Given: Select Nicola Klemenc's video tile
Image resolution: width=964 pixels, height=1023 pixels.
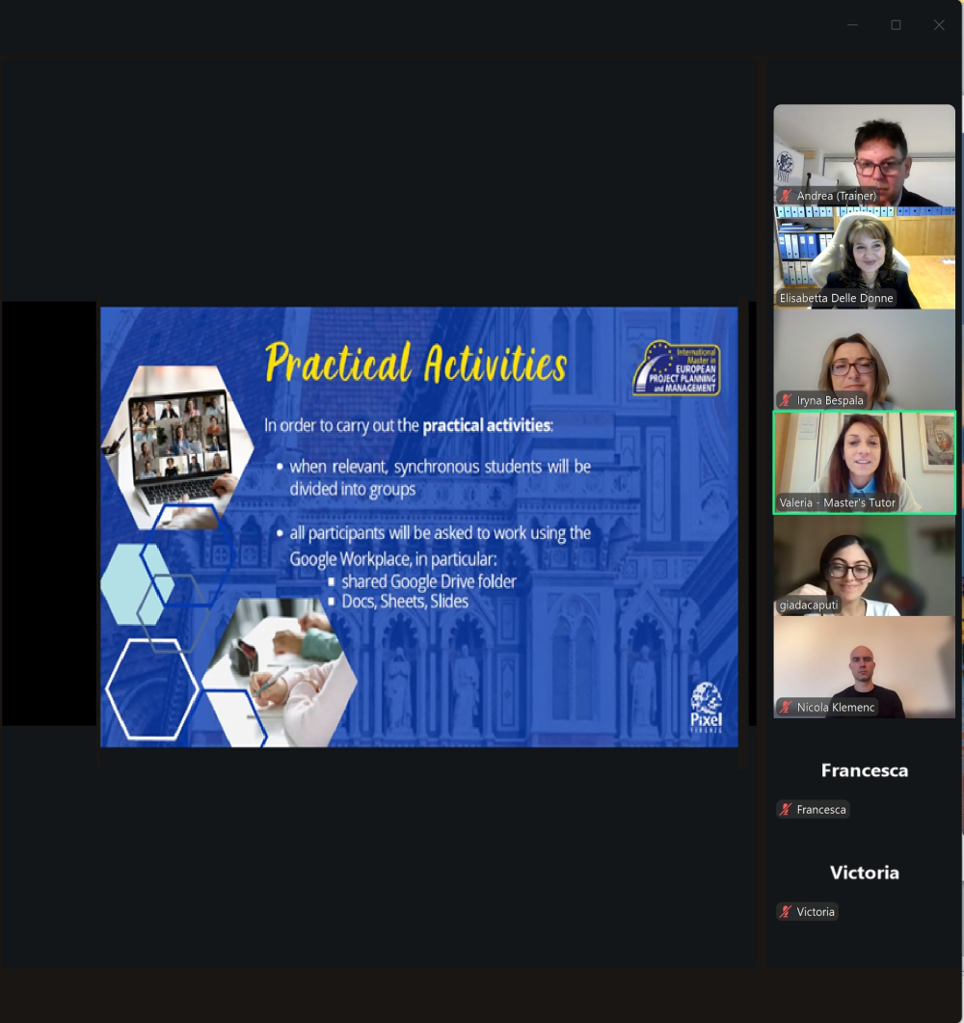Looking at the screenshot, I should [x=864, y=665].
